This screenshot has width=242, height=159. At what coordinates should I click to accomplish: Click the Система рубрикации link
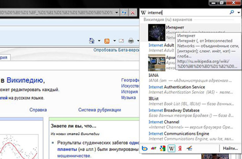click(99, 110)
